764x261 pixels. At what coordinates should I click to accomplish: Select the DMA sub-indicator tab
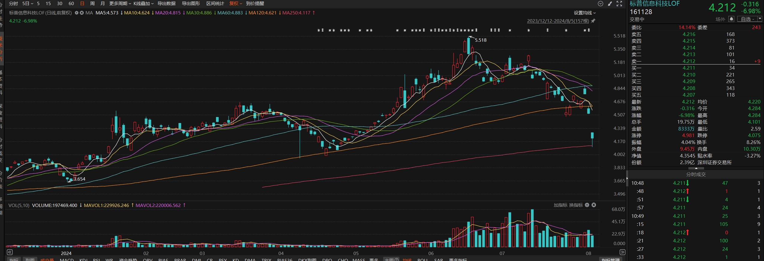[x=250, y=259]
